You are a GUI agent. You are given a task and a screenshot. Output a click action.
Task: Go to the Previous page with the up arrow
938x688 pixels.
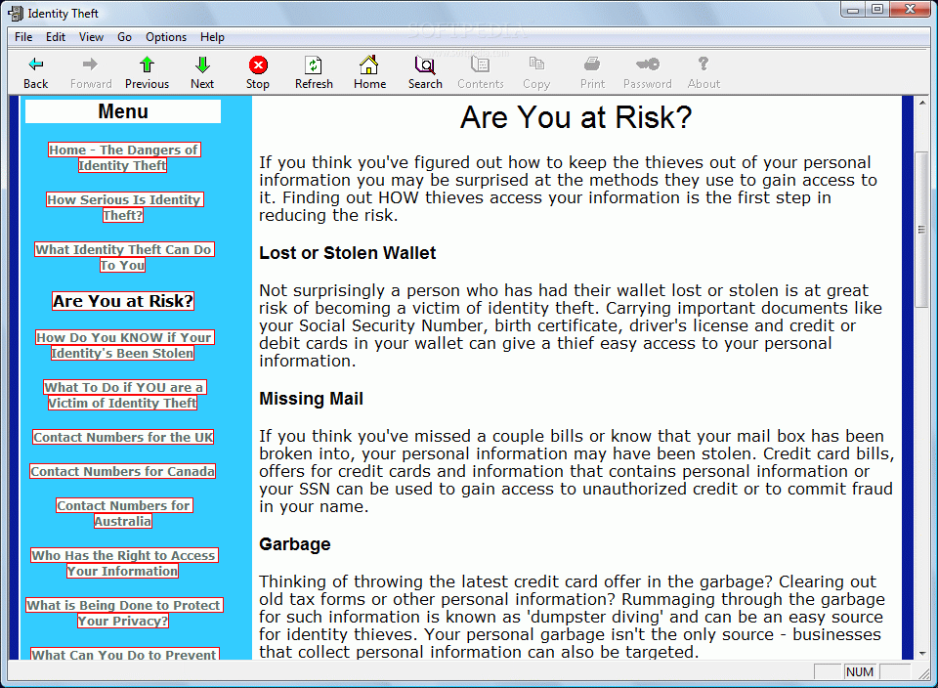[x=147, y=64]
